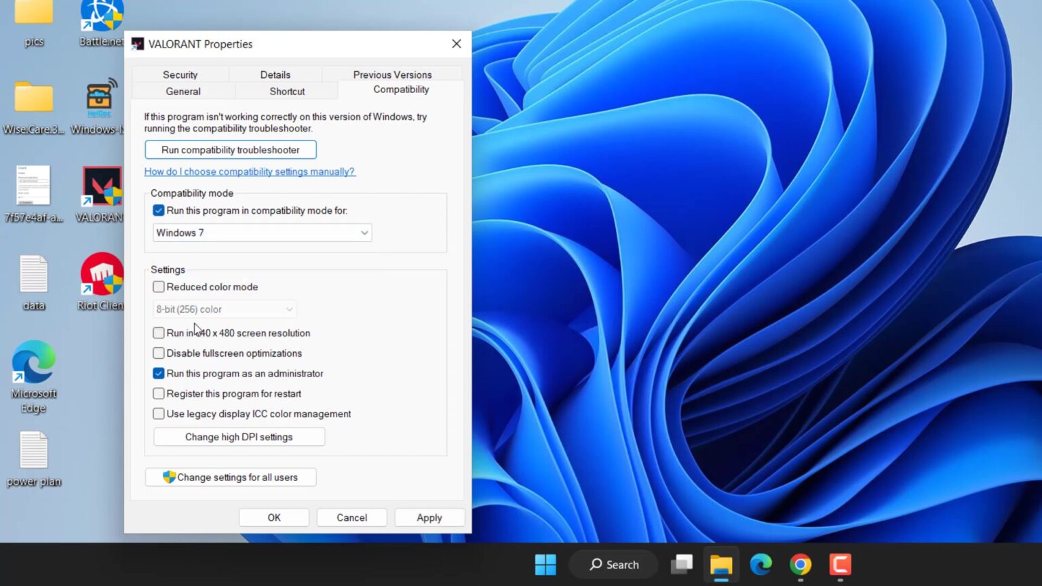Switch to the Security tab
The width and height of the screenshot is (1042, 586).
(180, 75)
